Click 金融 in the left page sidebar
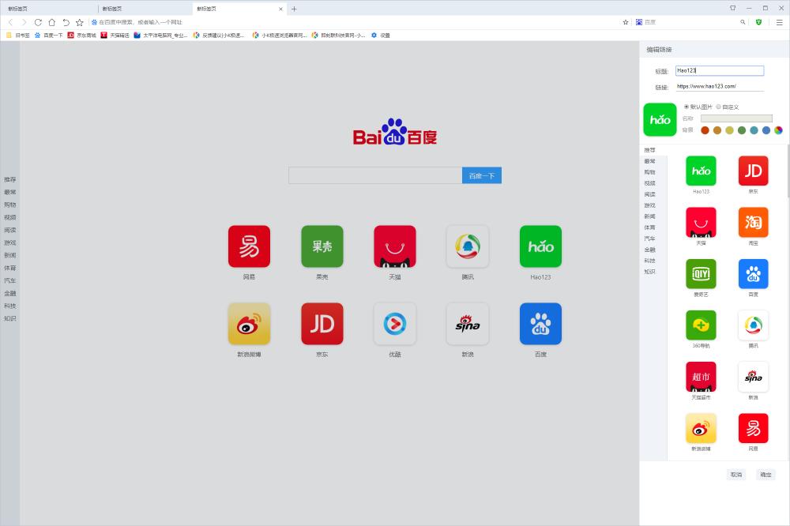 (x=10, y=293)
